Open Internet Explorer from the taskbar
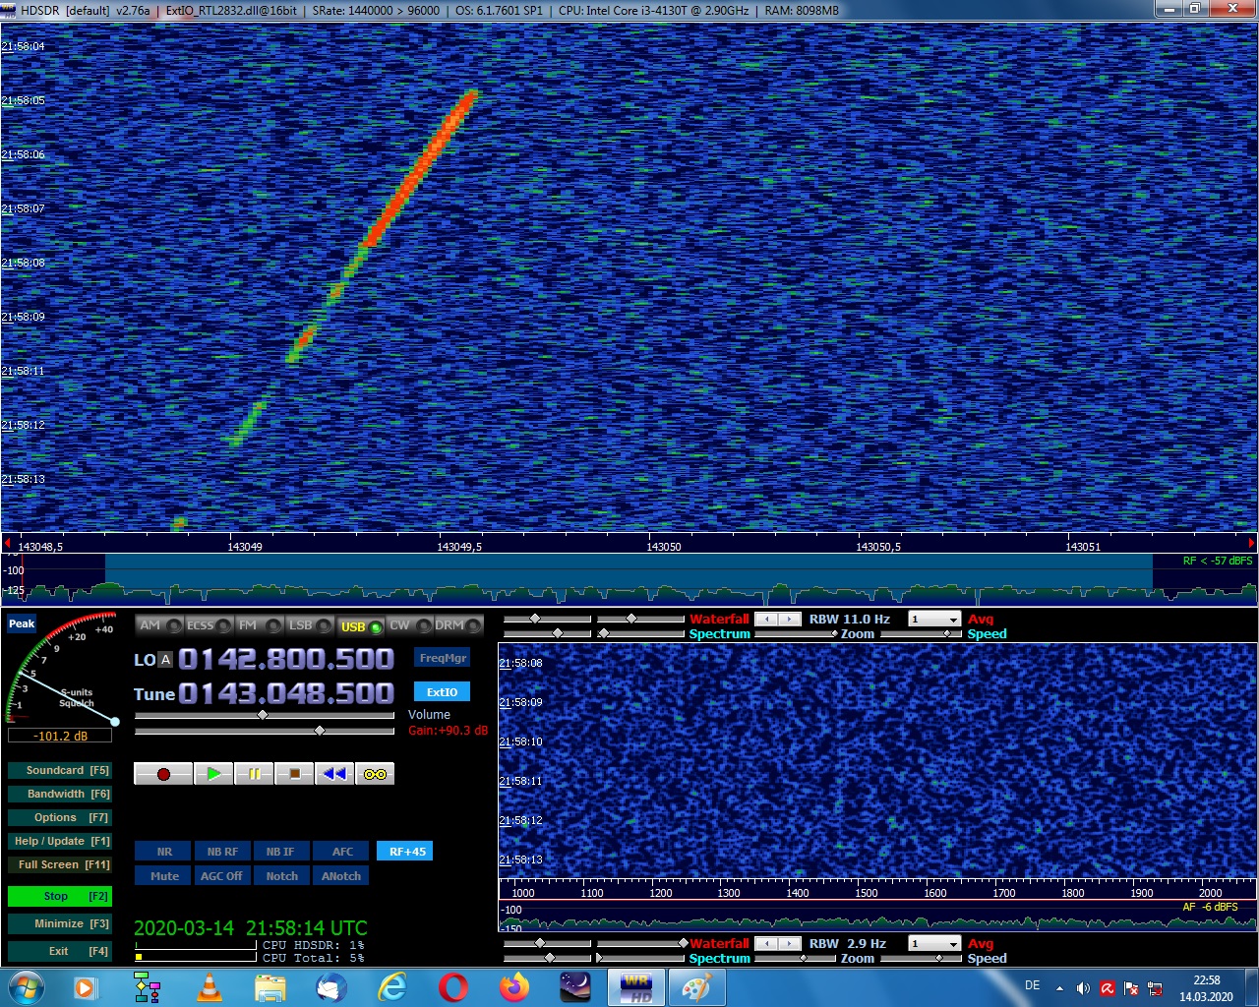 click(x=391, y=987)
